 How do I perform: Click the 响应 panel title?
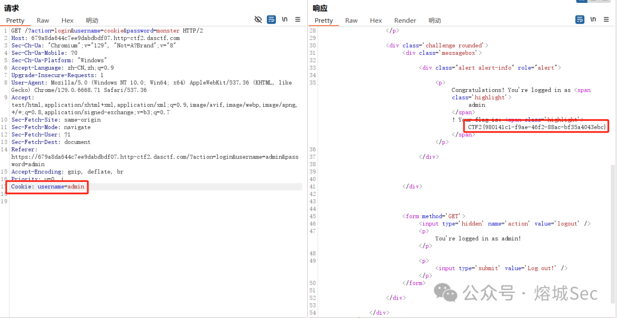(320, 8)
